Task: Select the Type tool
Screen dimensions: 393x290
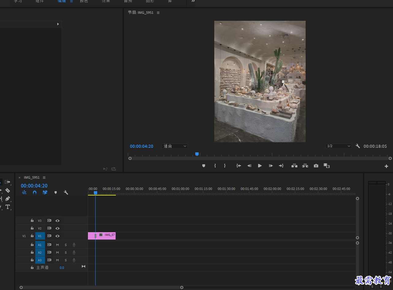Action: 8,207
